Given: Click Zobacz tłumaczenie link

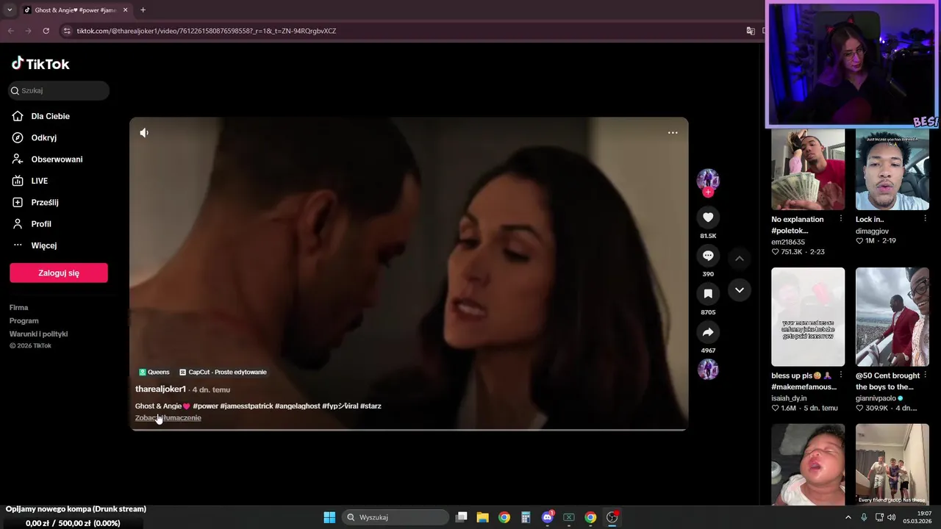Looking at the screenshot, I should pyautogui.click(x=168, y=418).
